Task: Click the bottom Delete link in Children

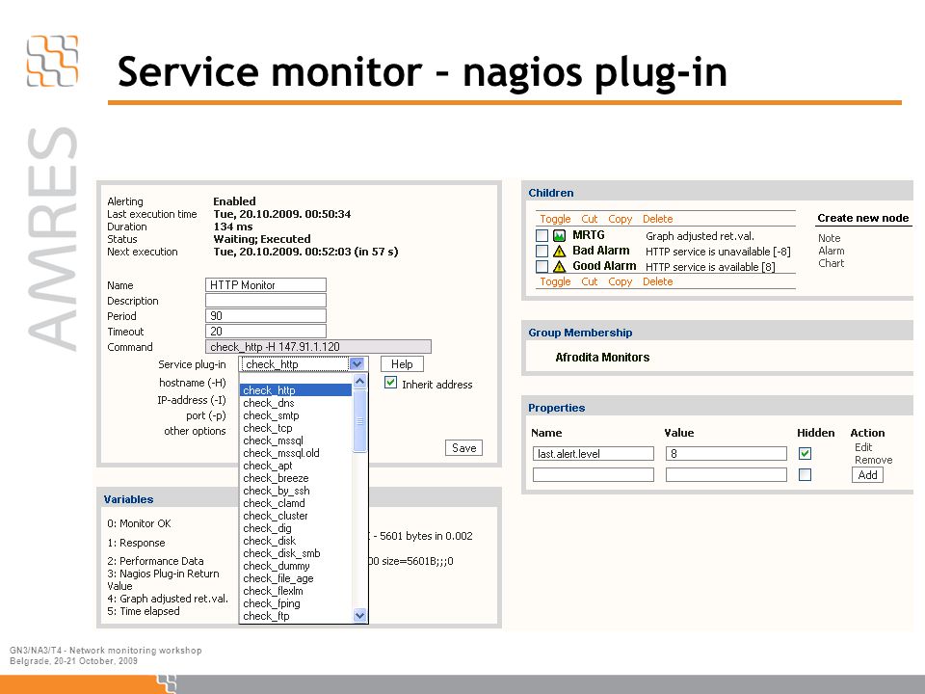Action: point(658,281)
